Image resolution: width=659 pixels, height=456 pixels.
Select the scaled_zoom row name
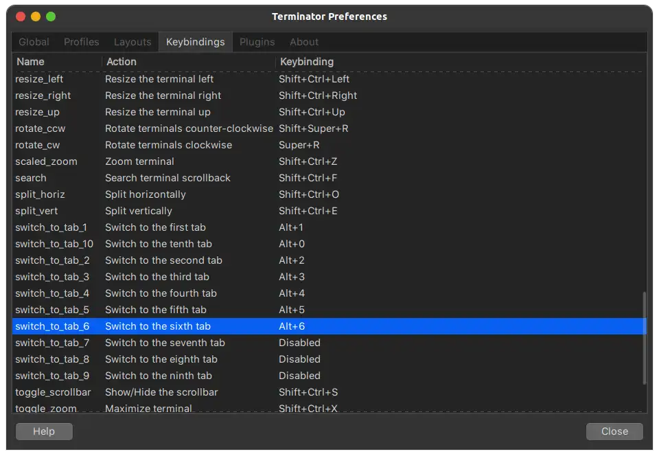(46, 161)
